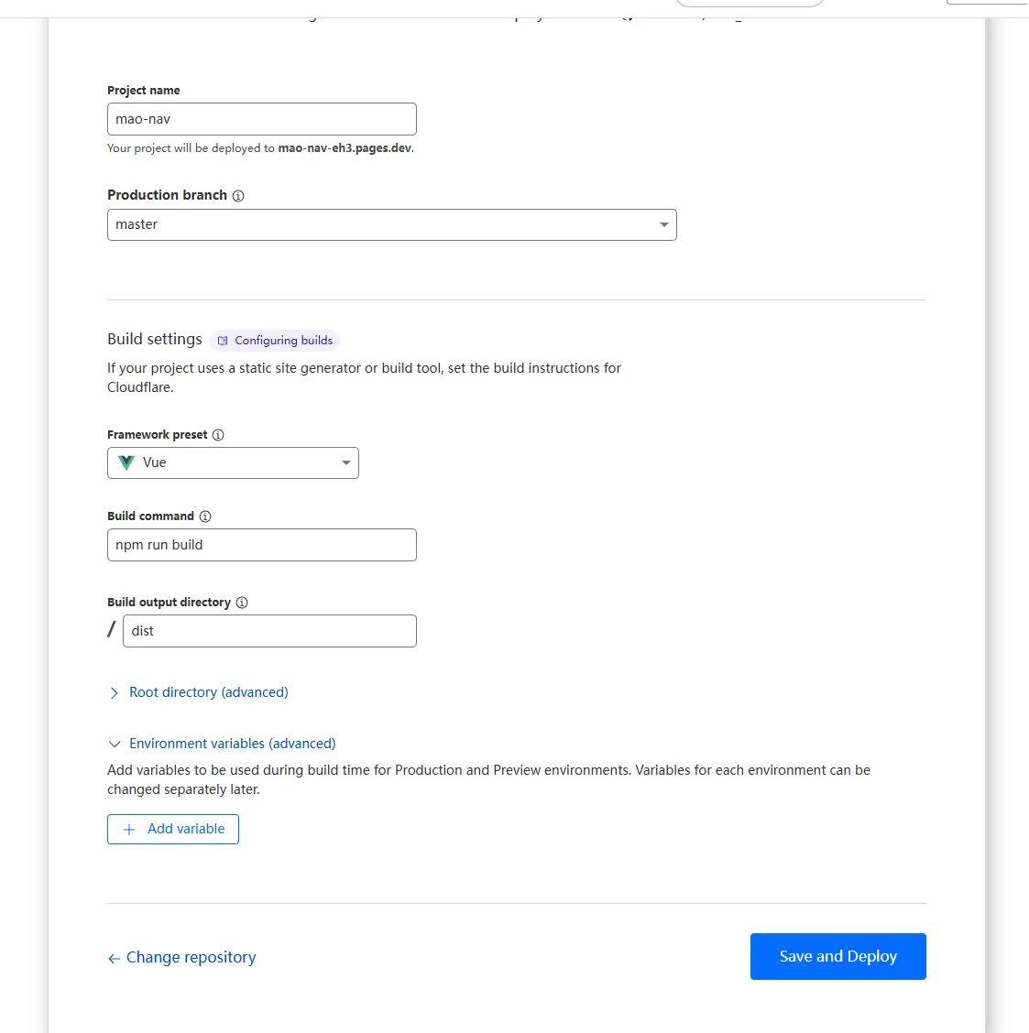Click the Vue logo in the framework preset
Image resolution: width=1029 pixels, height=1033 pixels.
(126, 463)
